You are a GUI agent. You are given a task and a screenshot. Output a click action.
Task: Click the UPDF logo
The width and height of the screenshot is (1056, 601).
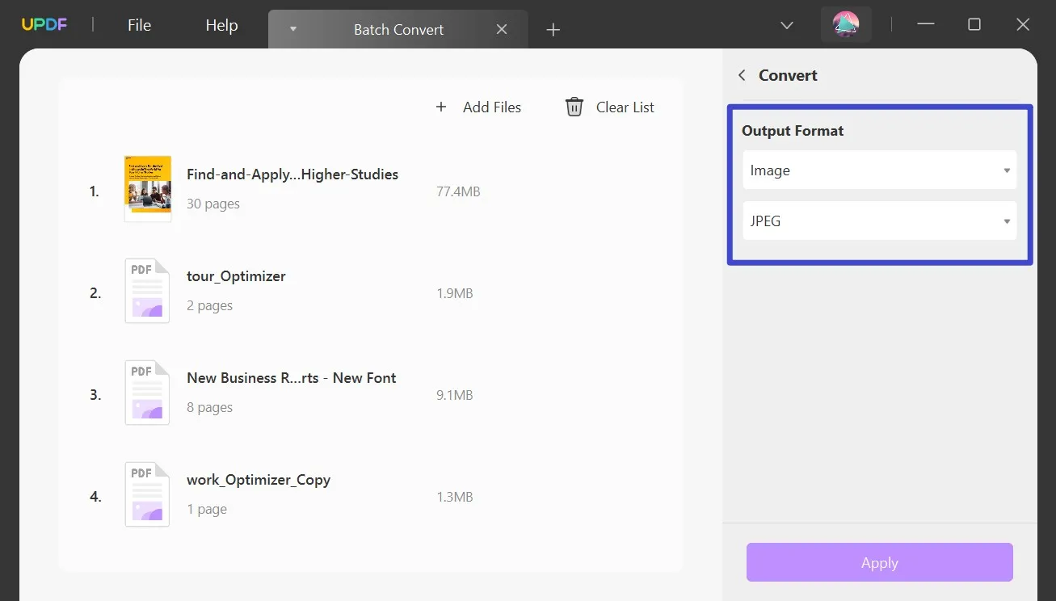coord(44,24)
